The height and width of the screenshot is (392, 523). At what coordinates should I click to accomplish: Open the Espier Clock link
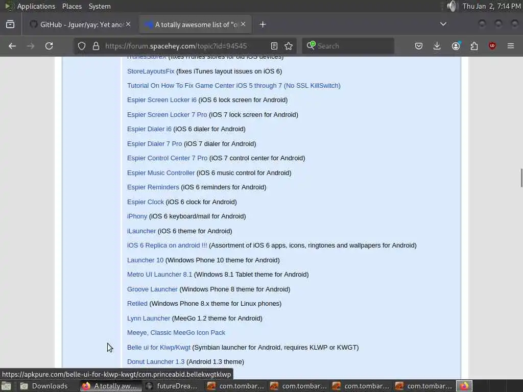pos(146,202)
